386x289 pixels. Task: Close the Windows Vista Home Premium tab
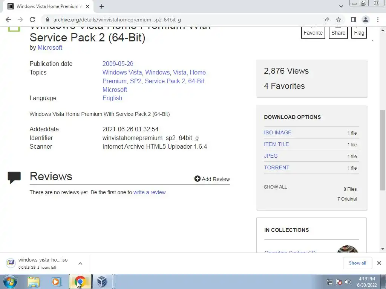[87, 6]
